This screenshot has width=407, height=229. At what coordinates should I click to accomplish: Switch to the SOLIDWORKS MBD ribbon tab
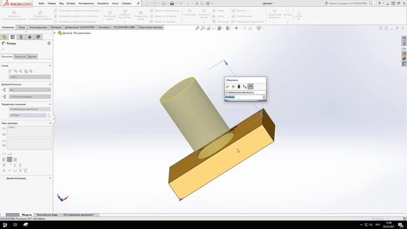pos(125,27)
